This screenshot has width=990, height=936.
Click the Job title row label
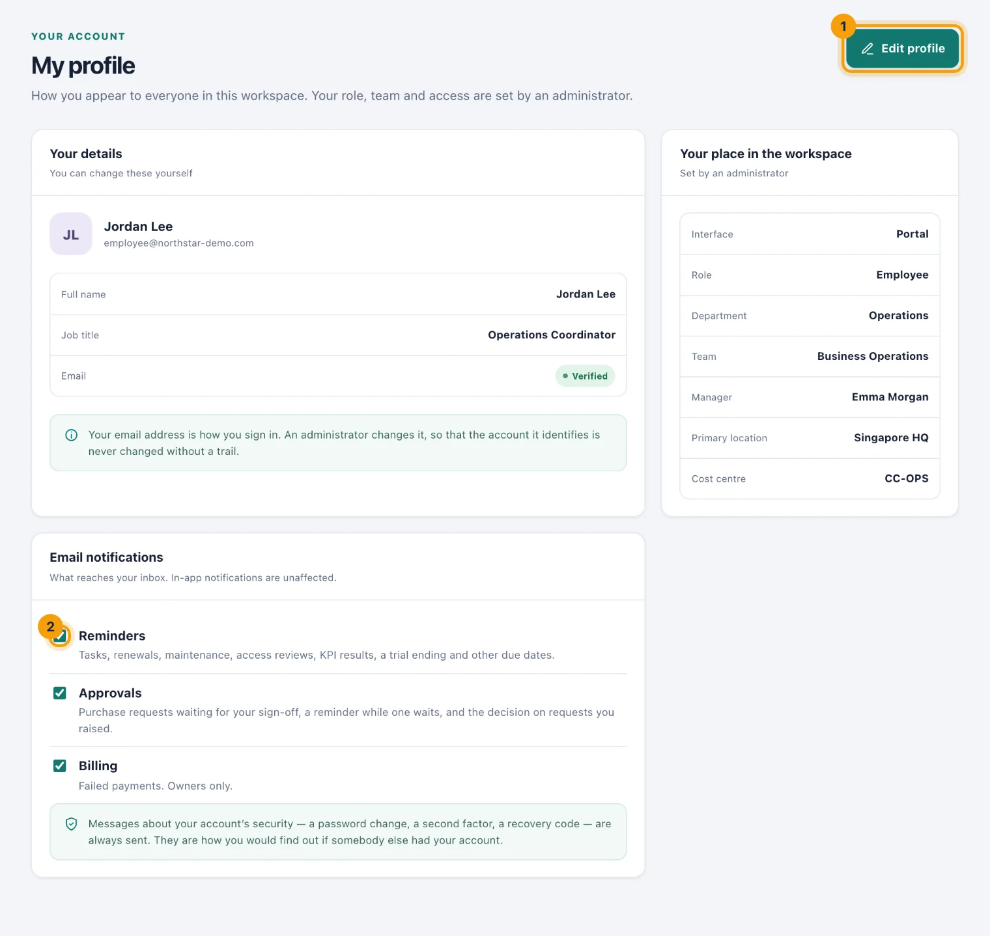click(80, 335)
